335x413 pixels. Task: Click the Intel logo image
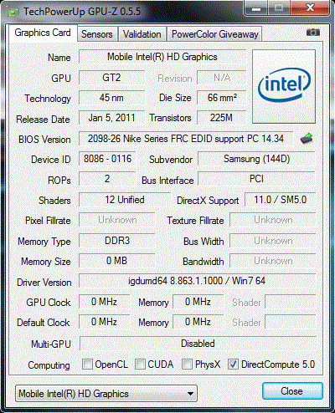[x=284, y=86]
